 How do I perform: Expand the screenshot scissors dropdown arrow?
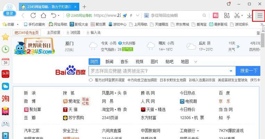coord(242,16)
